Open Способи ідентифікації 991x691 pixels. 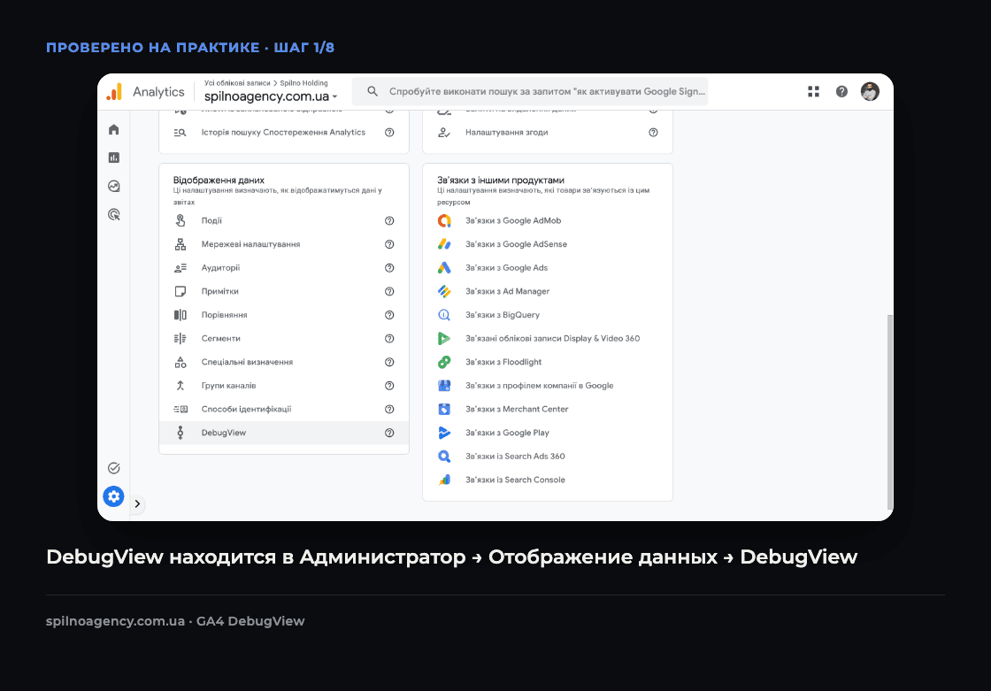click(284, 409)
